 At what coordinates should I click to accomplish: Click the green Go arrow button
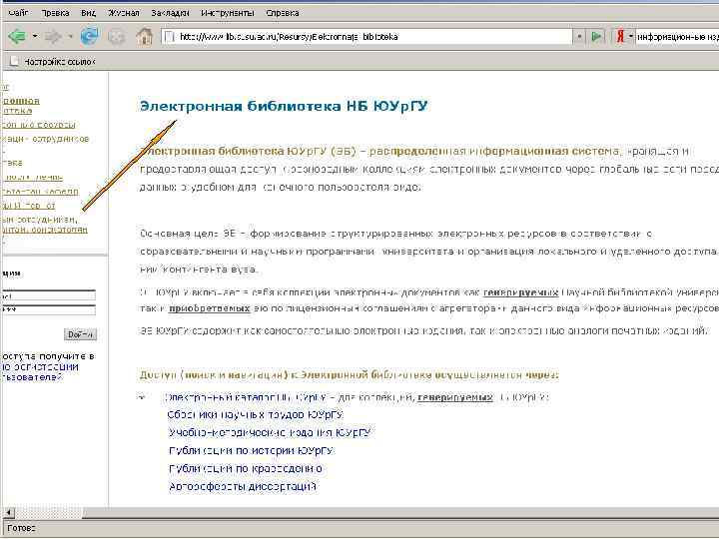(596, 37)
